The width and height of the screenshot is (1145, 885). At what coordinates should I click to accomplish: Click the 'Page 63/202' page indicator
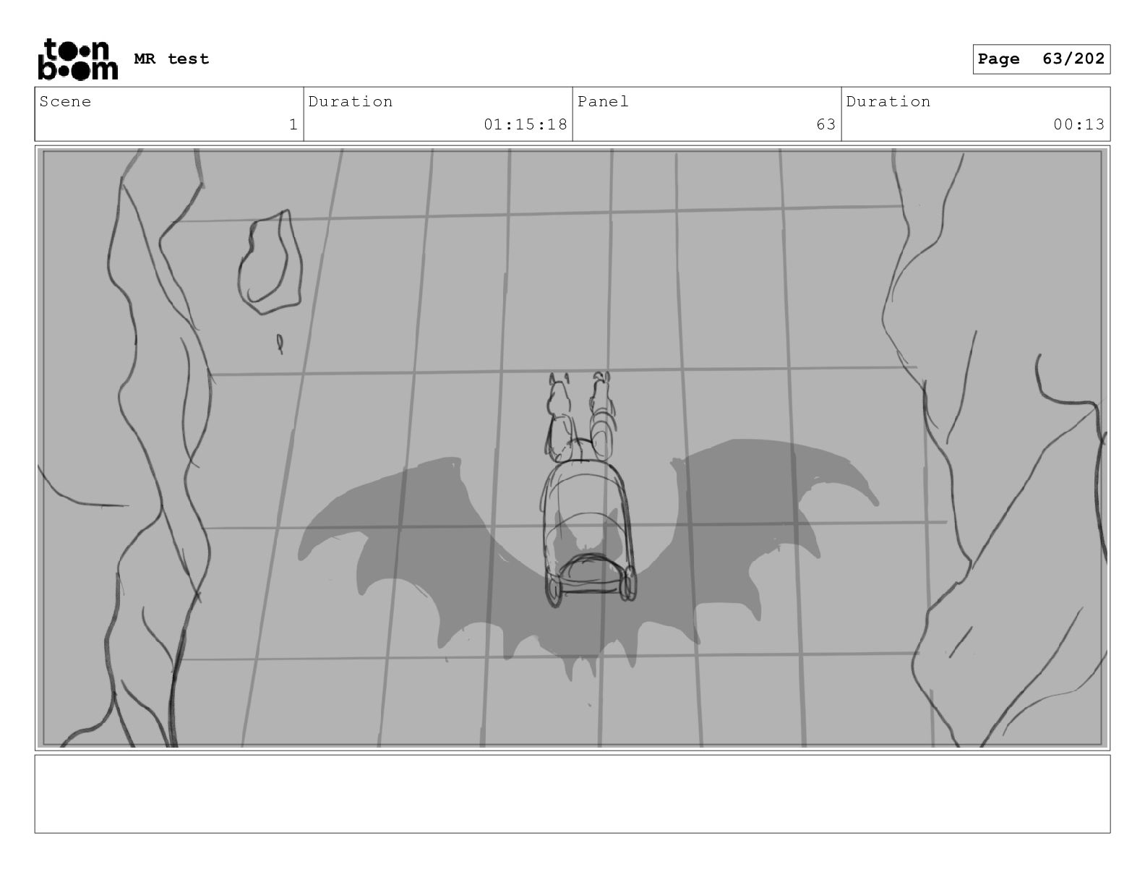1041,59
